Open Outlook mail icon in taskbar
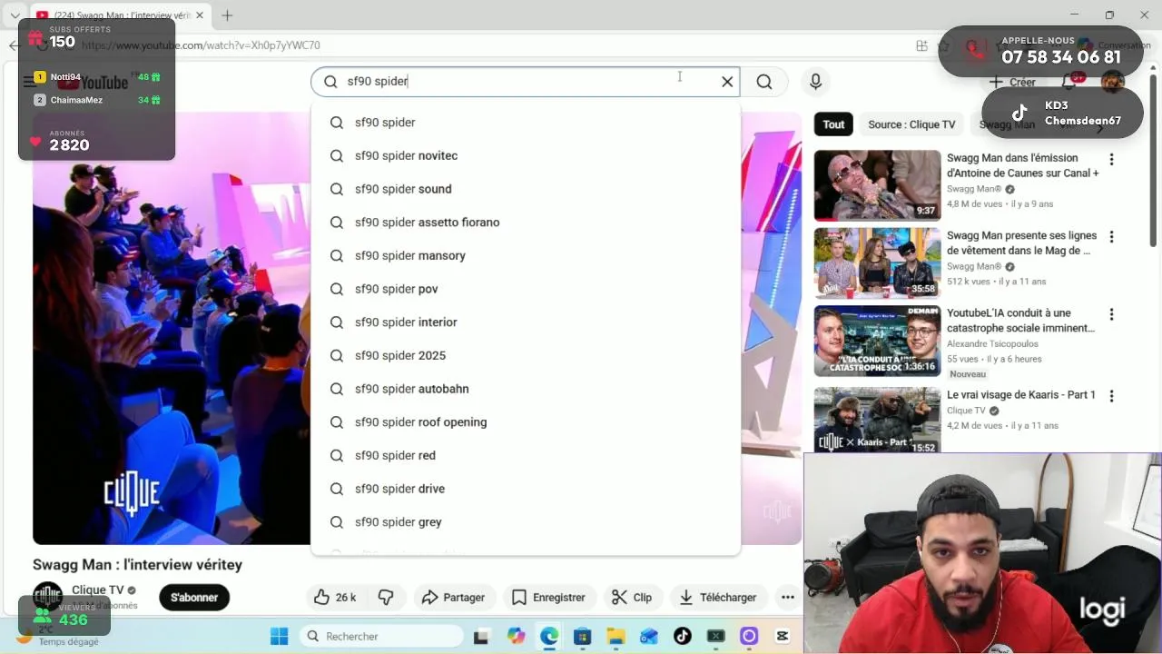Viewport: 1162px width, 654px height. tap(649, 636)
